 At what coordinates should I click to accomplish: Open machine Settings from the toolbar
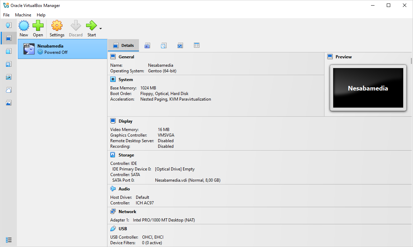click(x=57, y=28)
